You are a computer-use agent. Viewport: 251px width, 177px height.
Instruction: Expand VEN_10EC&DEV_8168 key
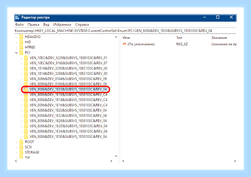[x=21, y=63]
